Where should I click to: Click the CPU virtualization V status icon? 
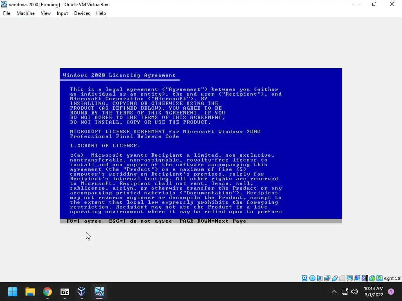click(365, 278)
